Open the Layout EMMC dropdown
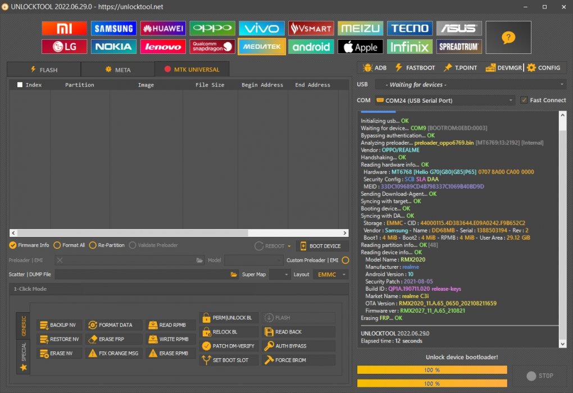573x393 pixels. (331, 275)
